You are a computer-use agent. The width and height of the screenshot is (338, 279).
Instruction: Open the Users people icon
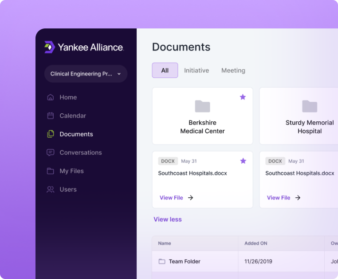[x=51, y=189]
